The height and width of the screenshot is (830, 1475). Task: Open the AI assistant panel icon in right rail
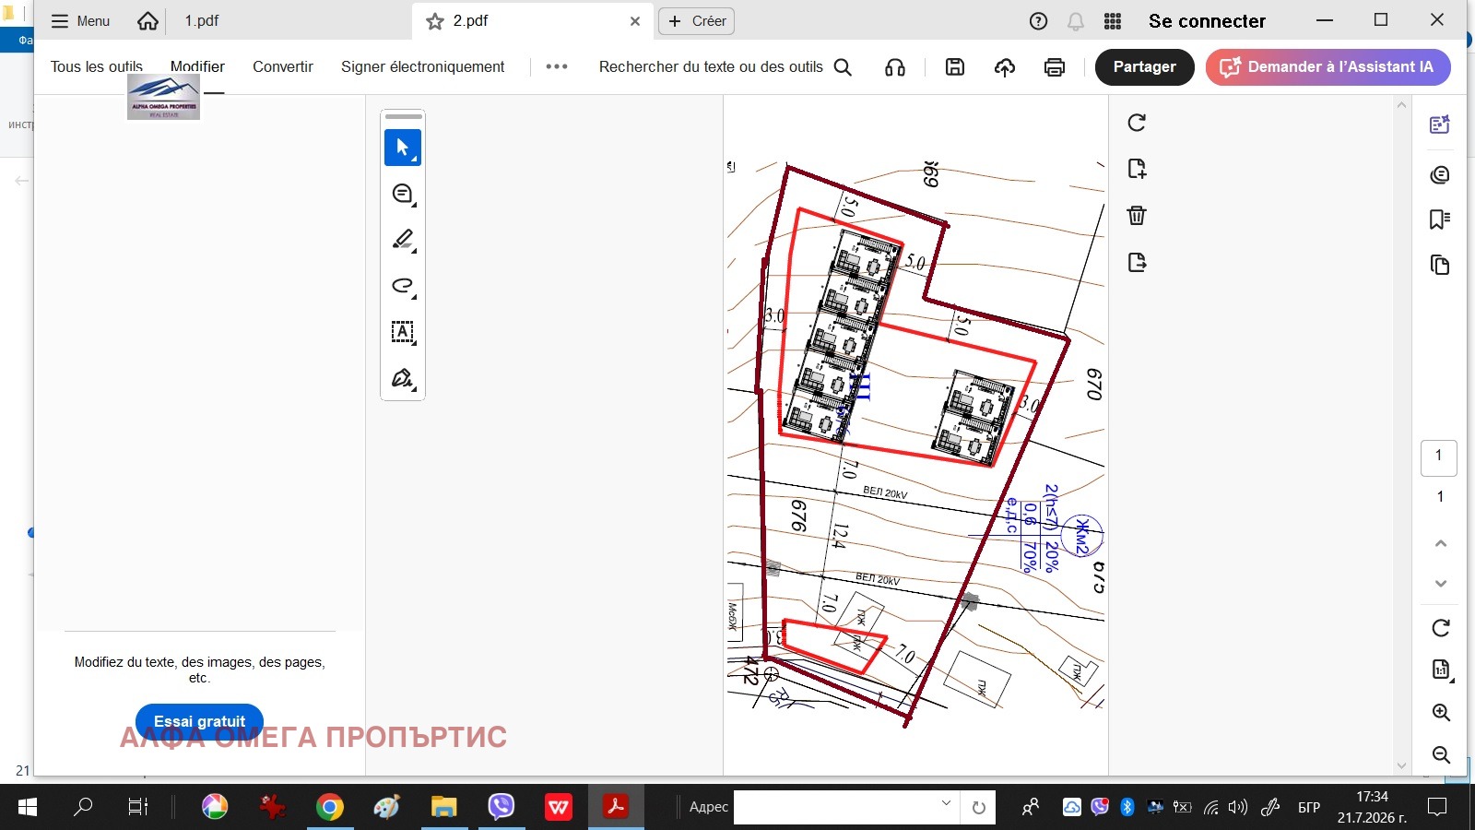tap(1440, 125)
